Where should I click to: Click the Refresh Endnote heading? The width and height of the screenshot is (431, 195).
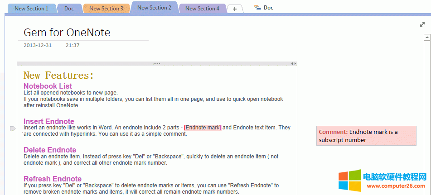[52, 179]
